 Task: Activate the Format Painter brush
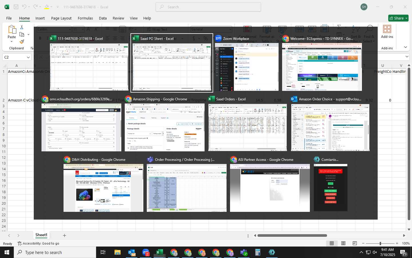22,42
